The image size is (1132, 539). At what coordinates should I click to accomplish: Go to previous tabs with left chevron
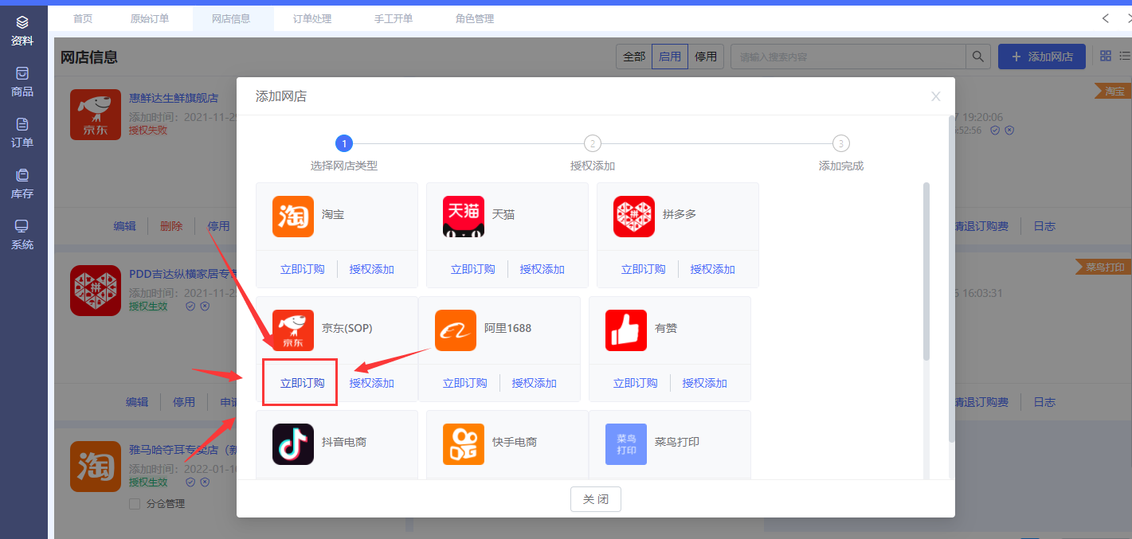1106,18
